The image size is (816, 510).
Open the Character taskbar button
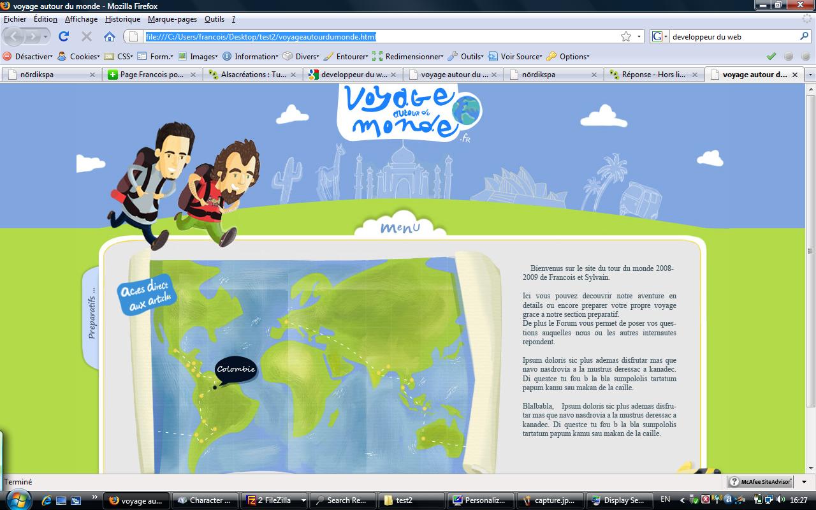pos(205,500)
